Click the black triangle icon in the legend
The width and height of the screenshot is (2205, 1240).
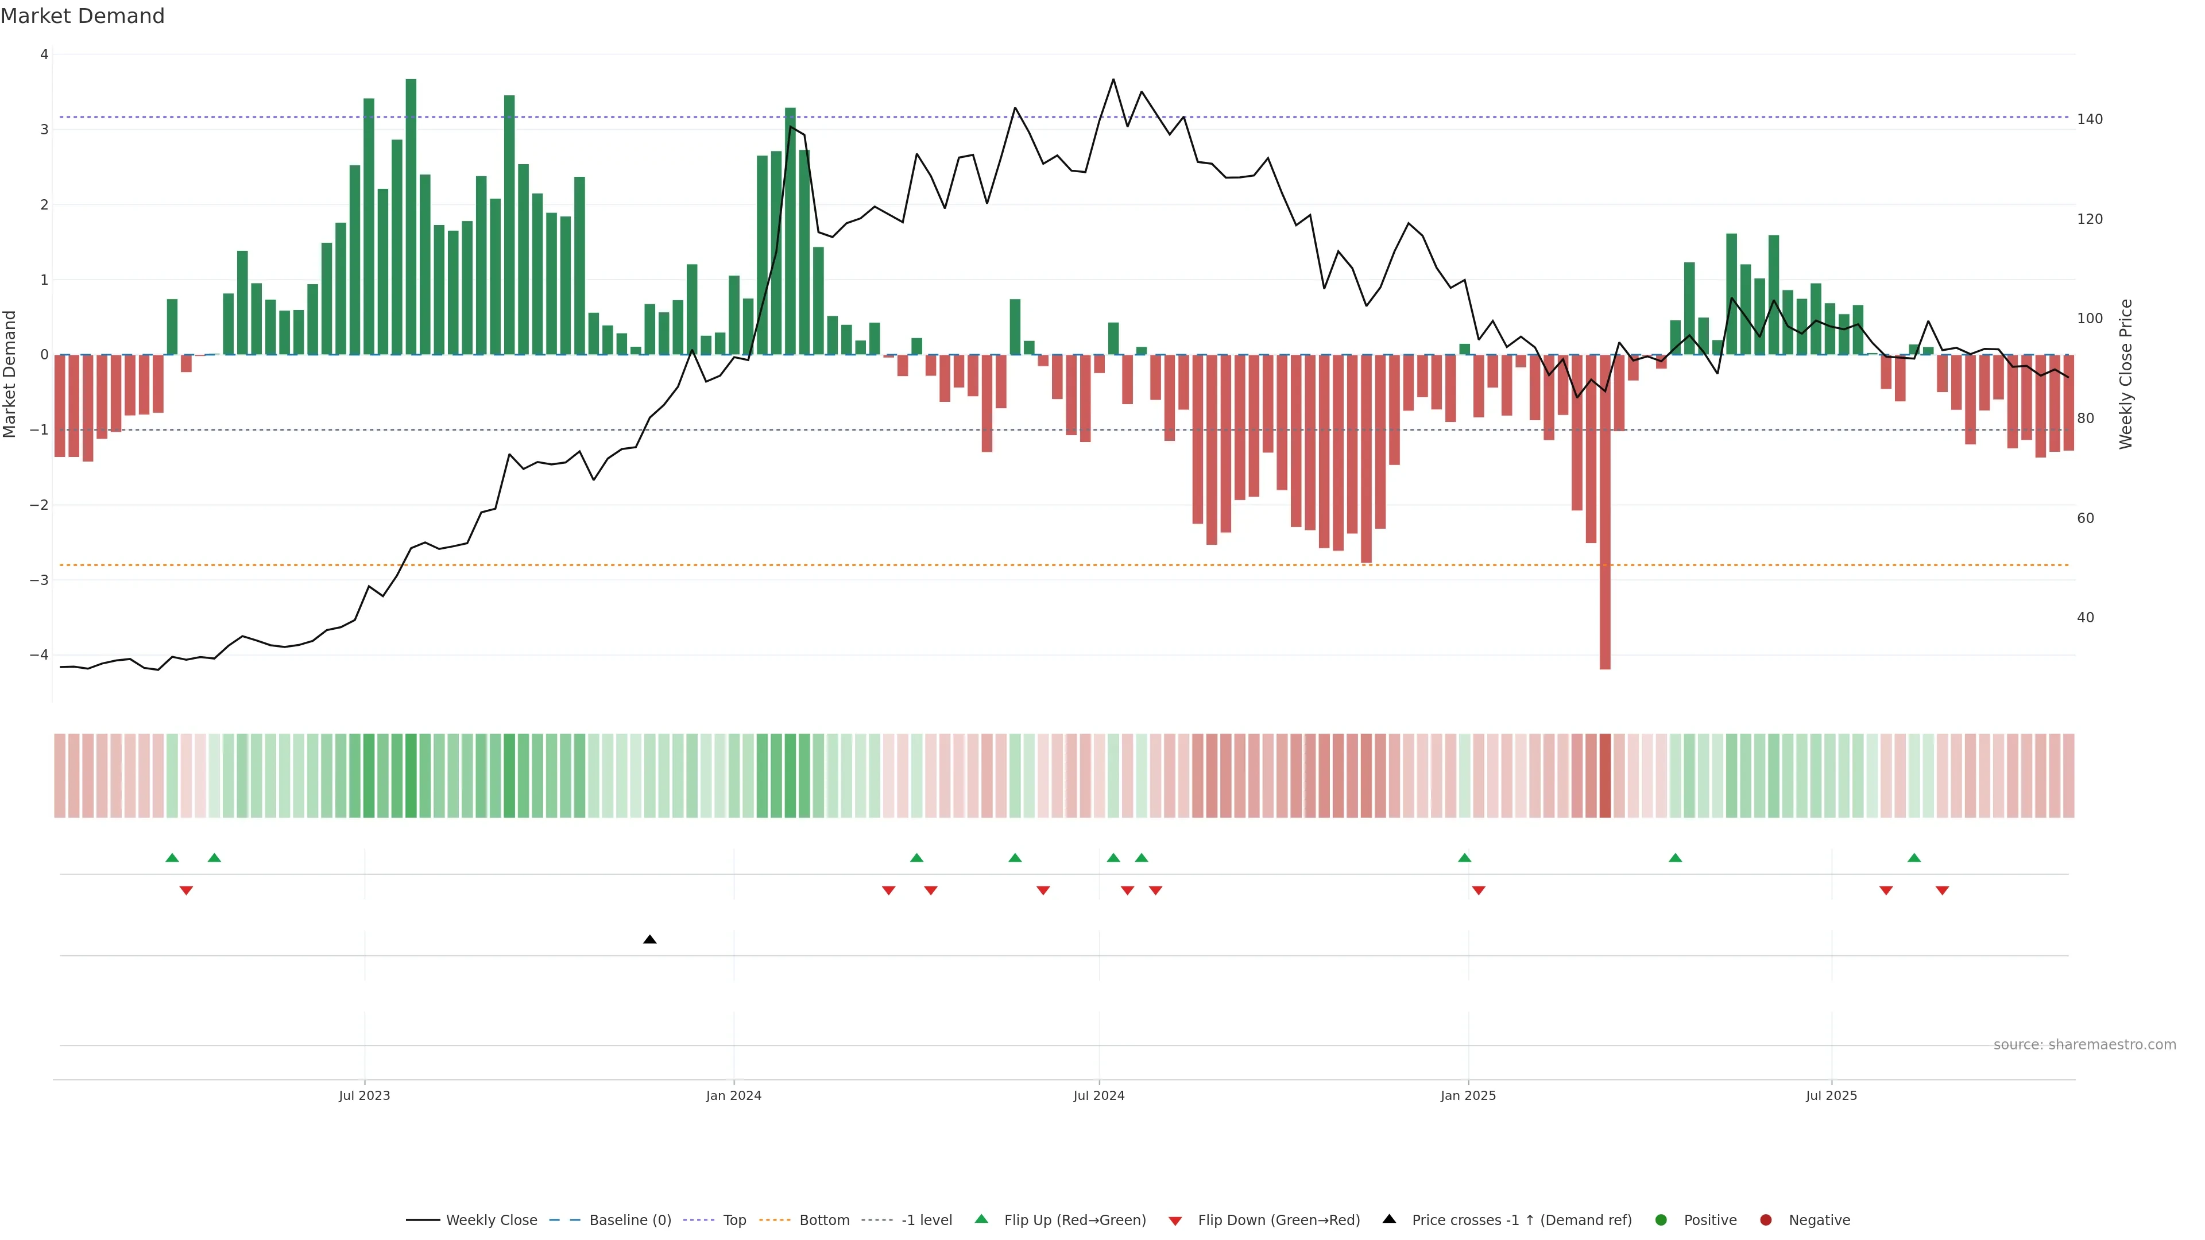(1389, 1219)
